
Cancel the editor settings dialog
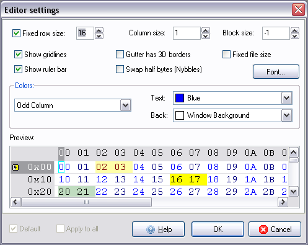tap(275, 229)
